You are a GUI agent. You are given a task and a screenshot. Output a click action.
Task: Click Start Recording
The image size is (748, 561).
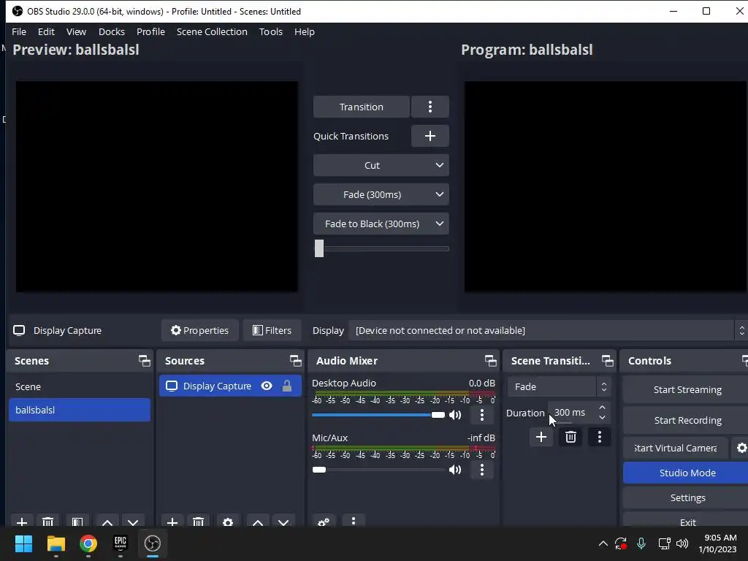click(687, 420)
